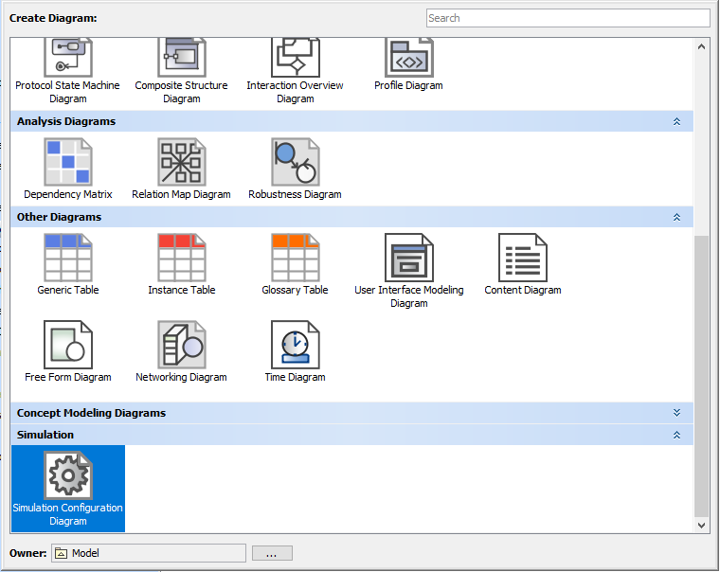Expand the Concept Modeling Diagrams section
Image resolution: width=720 pixels, height=572 pixels.
[x=676, y=413]
